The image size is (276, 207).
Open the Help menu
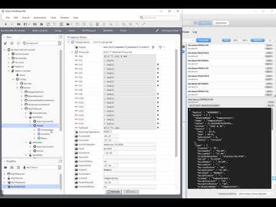coord(76,17)
